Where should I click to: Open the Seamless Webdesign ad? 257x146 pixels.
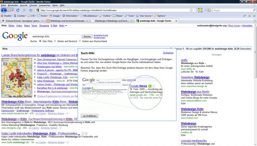pos(195,77)
